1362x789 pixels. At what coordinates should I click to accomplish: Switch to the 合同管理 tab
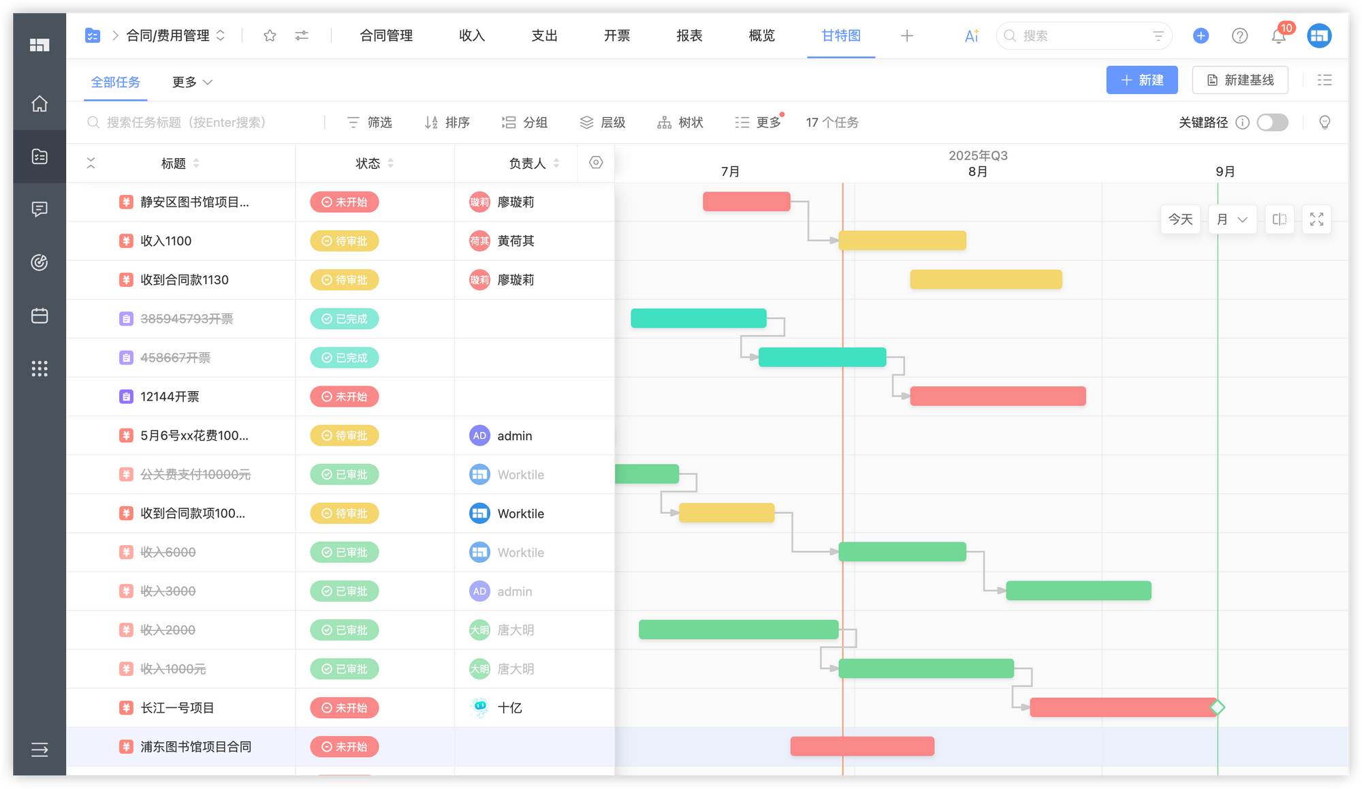coord(386,35)
